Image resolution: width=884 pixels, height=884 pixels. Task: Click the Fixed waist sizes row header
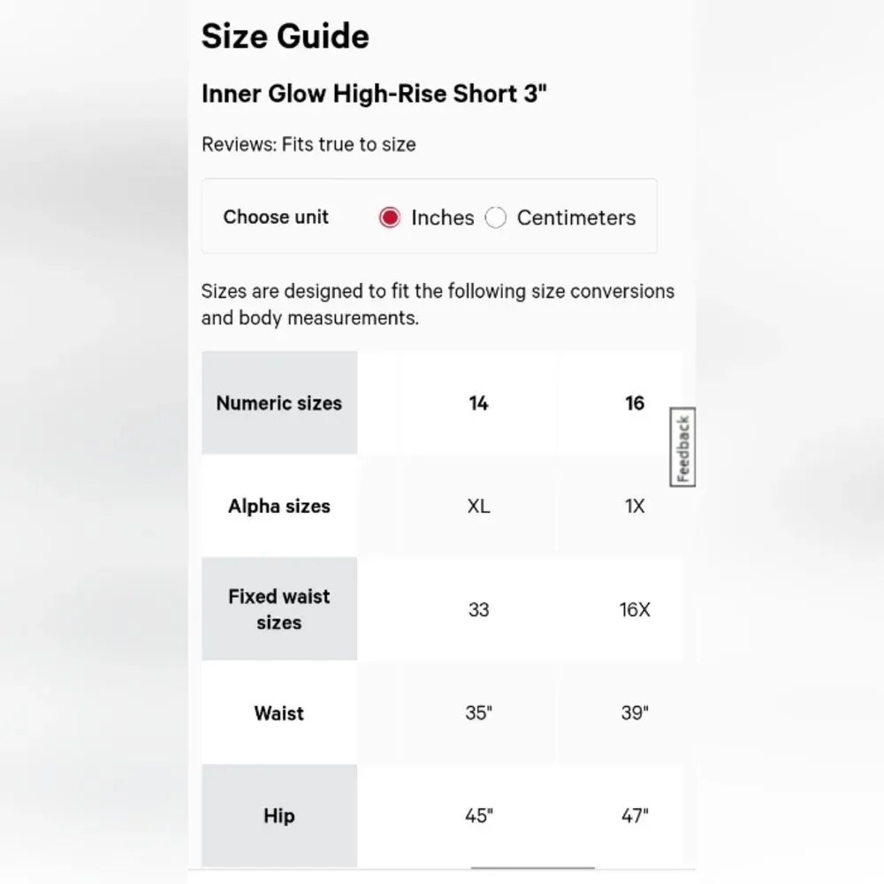279,609
